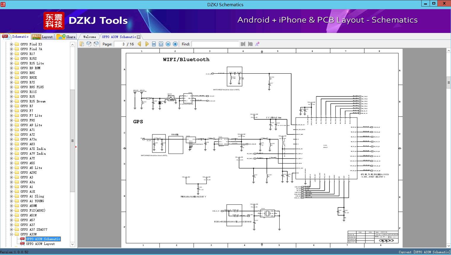This screenshot has width=451, height=255.
Task: Expand the OPPO A37 2DA077 folder
Action: click(11, 229)
